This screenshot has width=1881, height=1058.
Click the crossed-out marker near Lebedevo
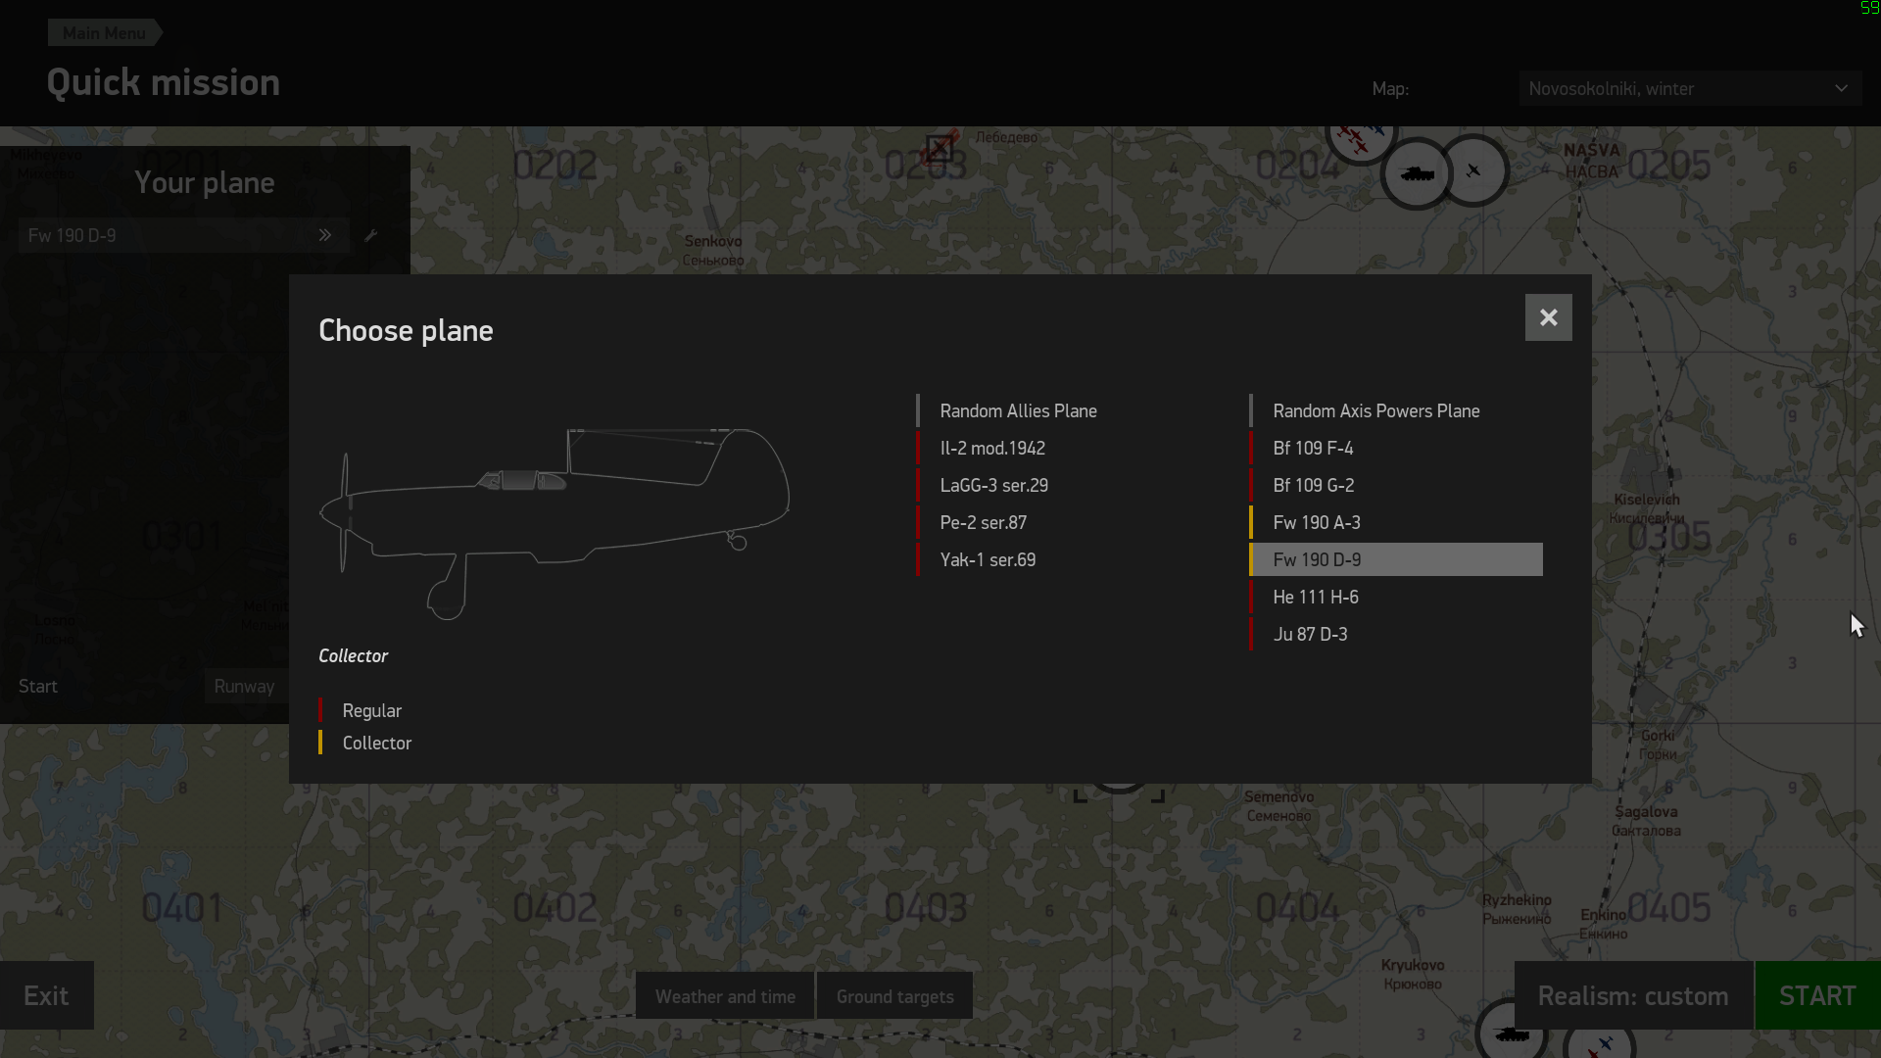pyautogui.click(x=940, y=148)
